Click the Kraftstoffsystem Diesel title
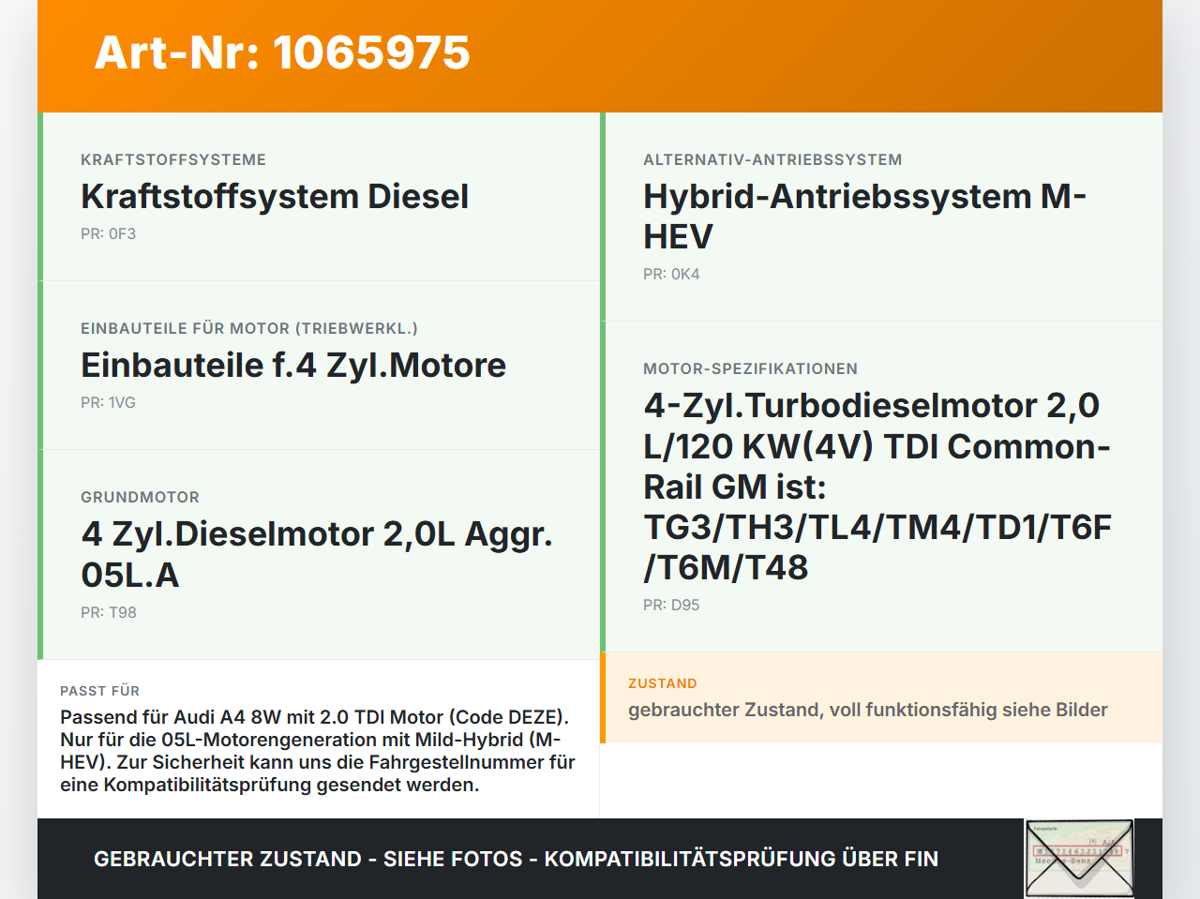1200x899 pixels. click(x=275, y=196)
